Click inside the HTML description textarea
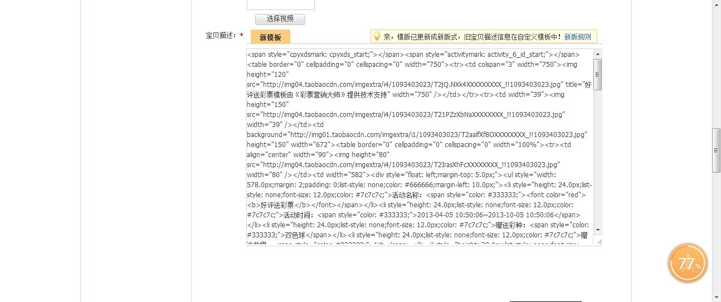 coord(418,145)
